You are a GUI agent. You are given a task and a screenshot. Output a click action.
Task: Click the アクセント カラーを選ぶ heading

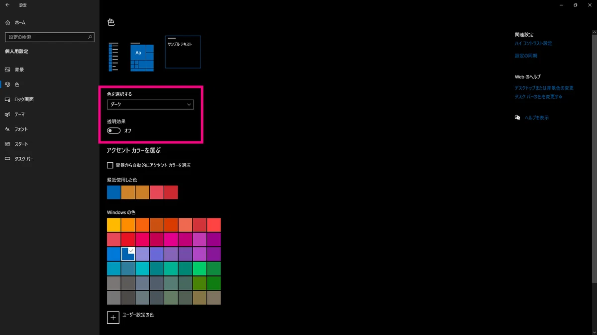click(134, 150)
